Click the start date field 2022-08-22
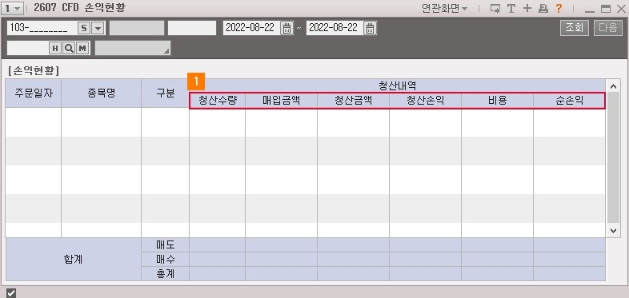Image resolution: width=629 pixels, height=298 pixels. pyautogui.click(x=251, y=28)
